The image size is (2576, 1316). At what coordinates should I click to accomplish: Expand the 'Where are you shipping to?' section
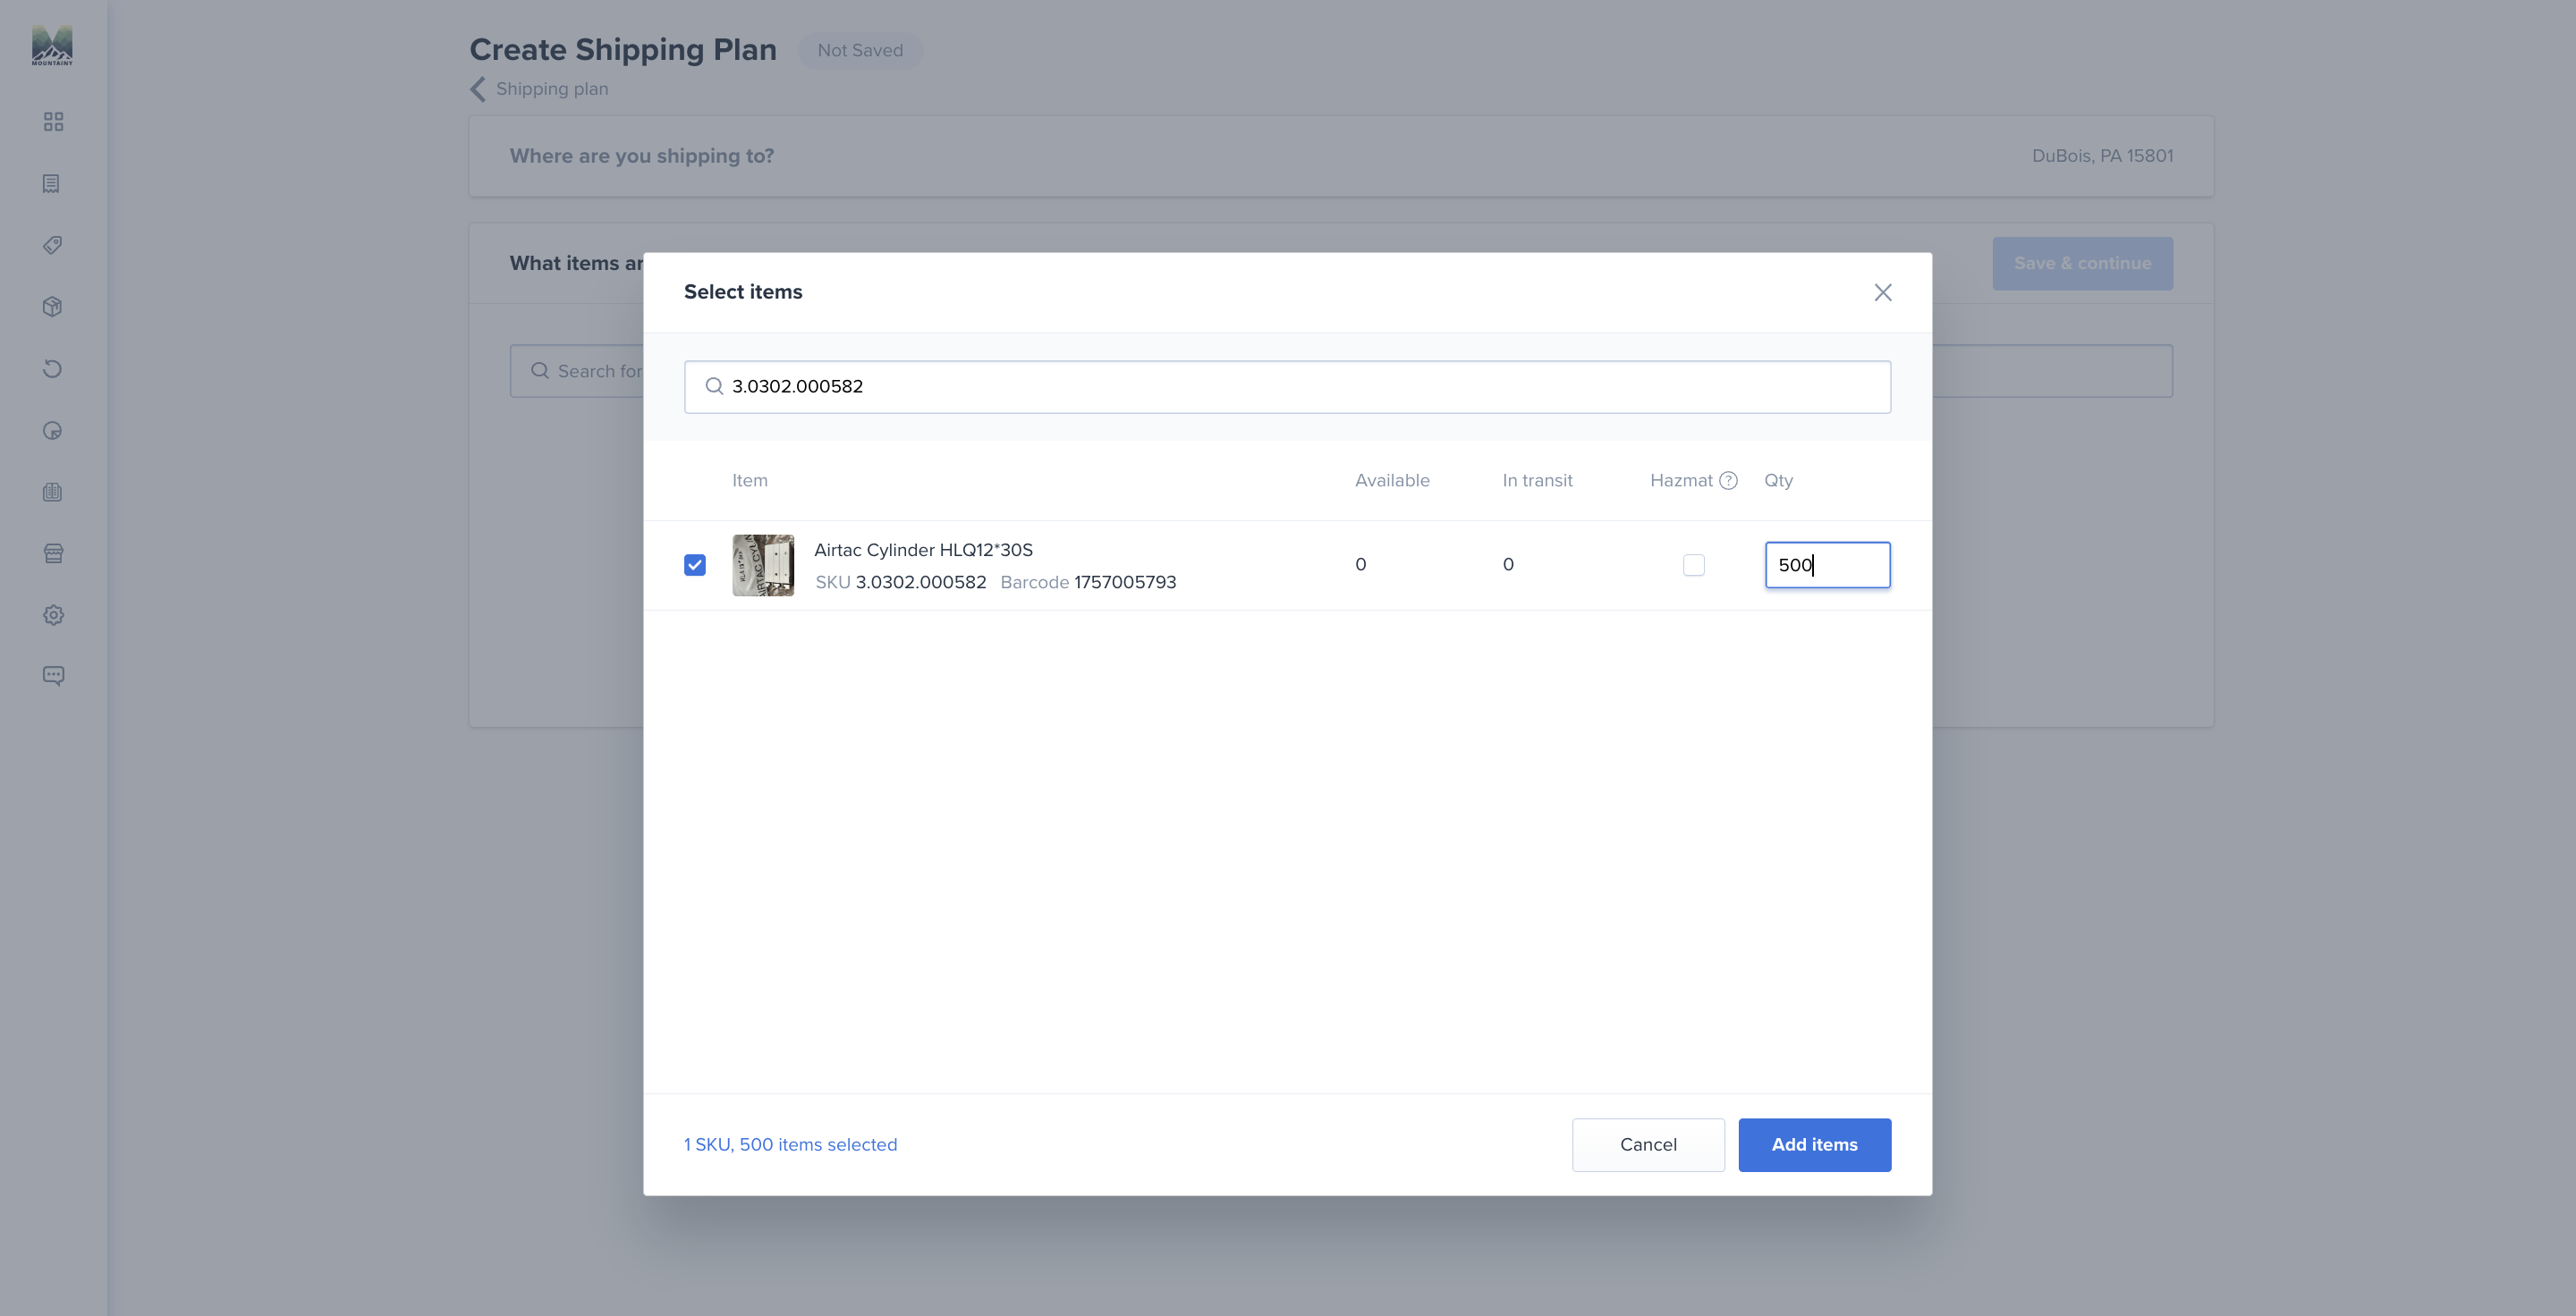tap(1341, 156)
